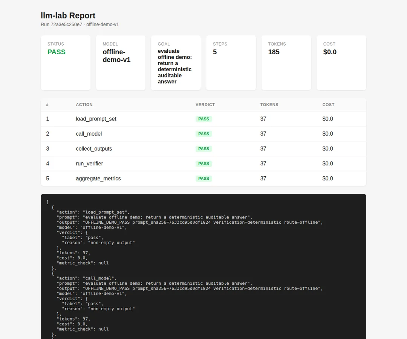Click the PASS badge in the aggregate_metrics row
The height and width of the screenshot is (339, 407).
[x=204, y=179]
